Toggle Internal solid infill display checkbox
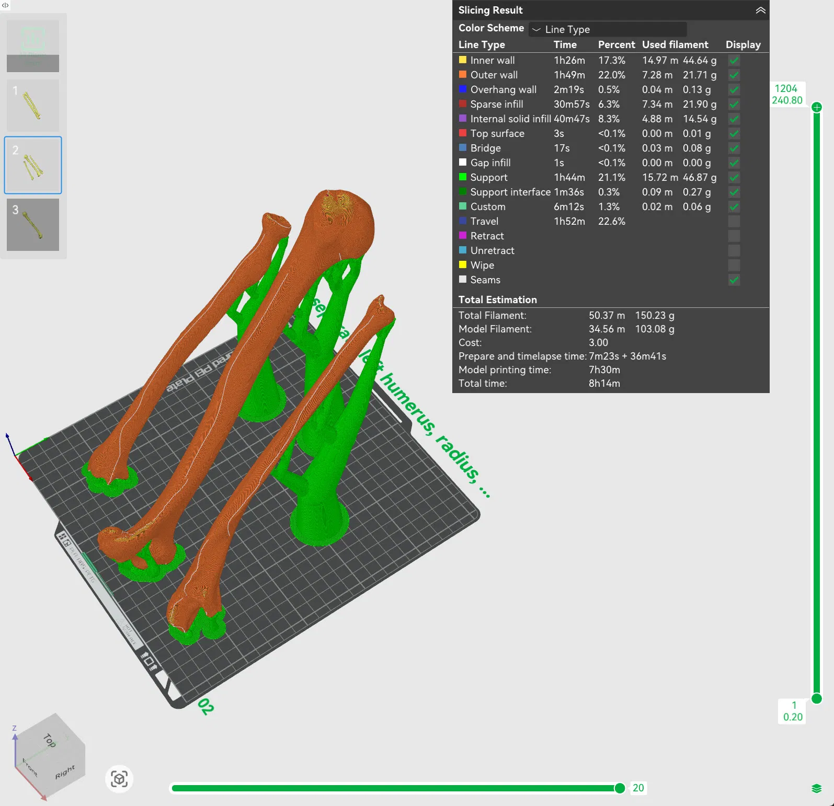Viewport: 834px width, 806px height. click(734, 119)
